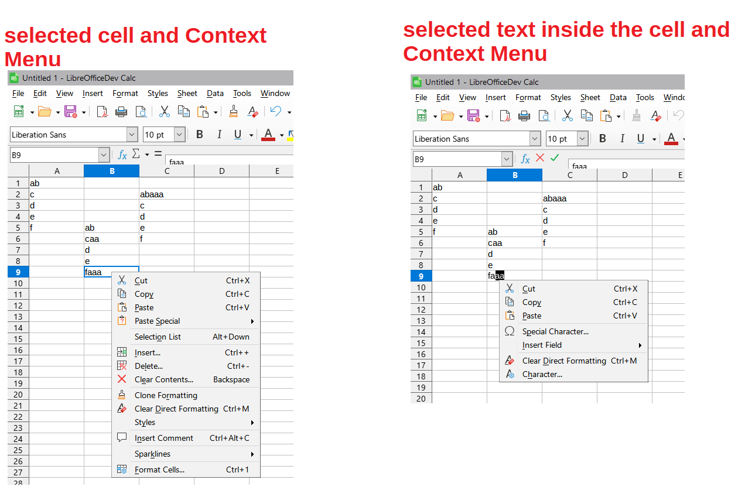
Task: Click Export as PDF icon in right window
Action: point(505,115)
